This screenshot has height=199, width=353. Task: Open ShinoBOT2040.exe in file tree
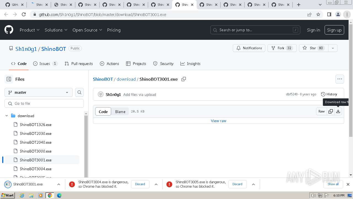tap(36, 142)
